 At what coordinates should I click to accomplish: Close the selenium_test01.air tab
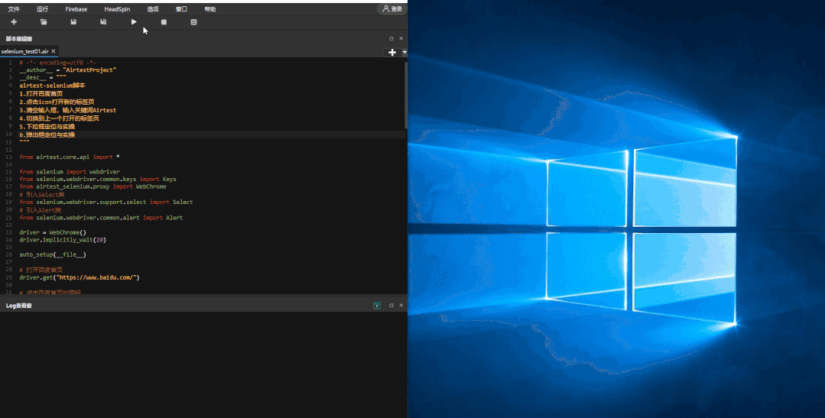[54, 51]
